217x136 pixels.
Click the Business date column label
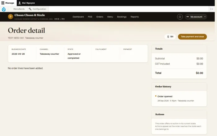(19, 49)
